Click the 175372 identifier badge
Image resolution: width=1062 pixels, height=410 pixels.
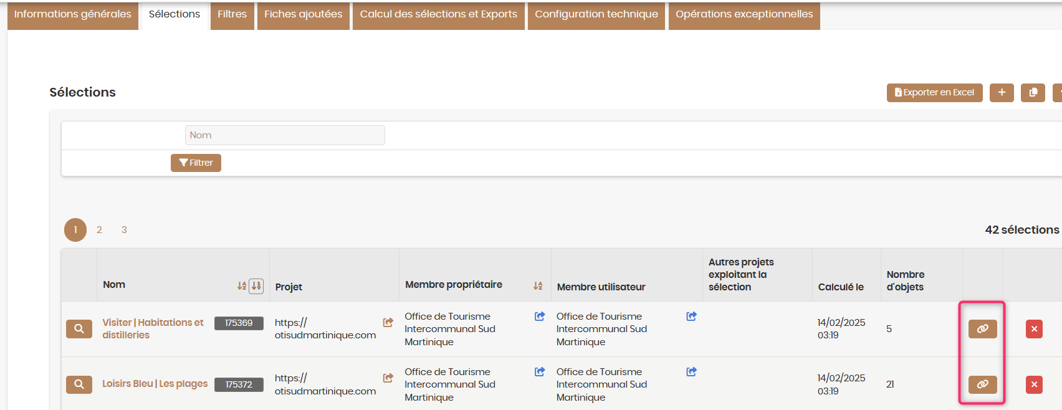pos(239,384)
